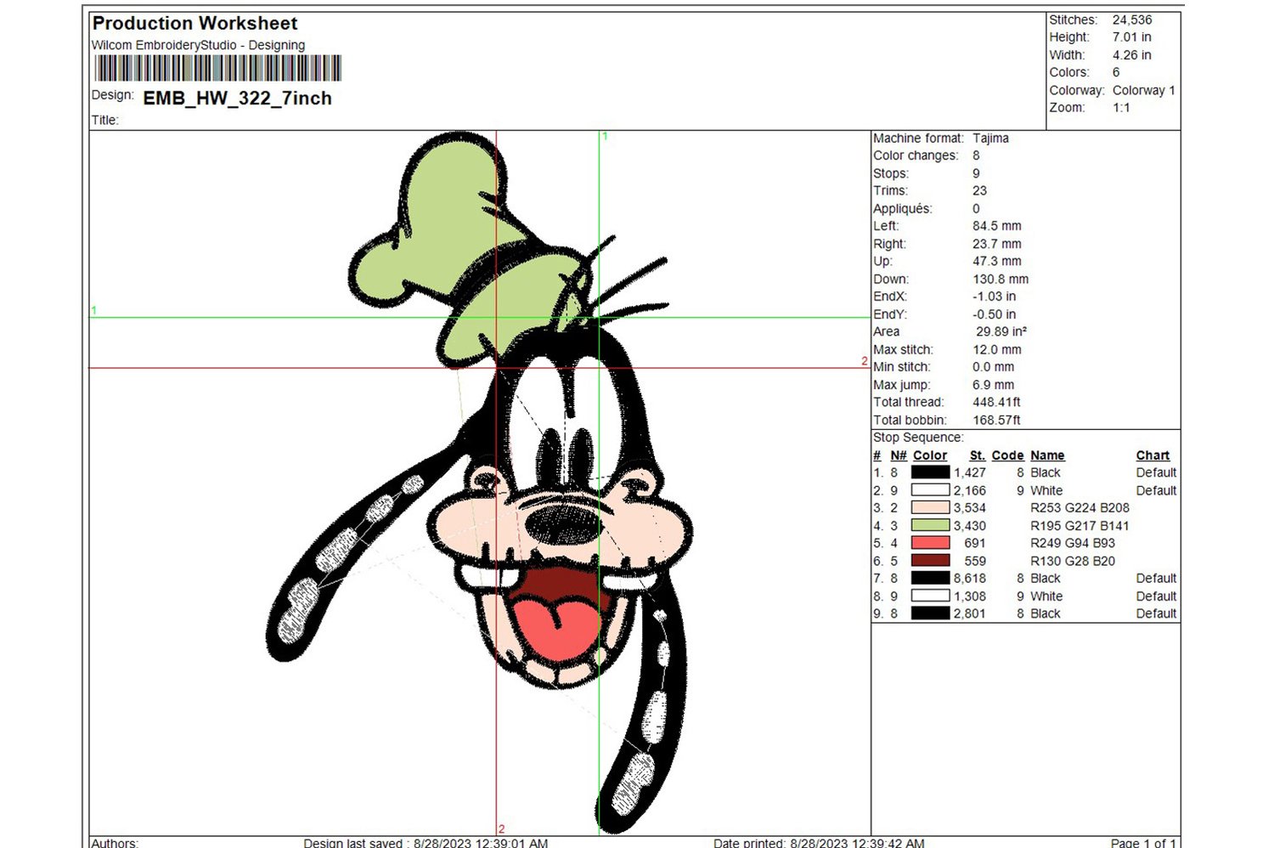Select the white swatch beside 2,166 stitches
Screen dimensions: 1274x848
930,490
